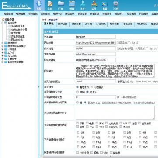Check the 下载 module checkbox
This screenshot has height=158, width=158.
77,123
